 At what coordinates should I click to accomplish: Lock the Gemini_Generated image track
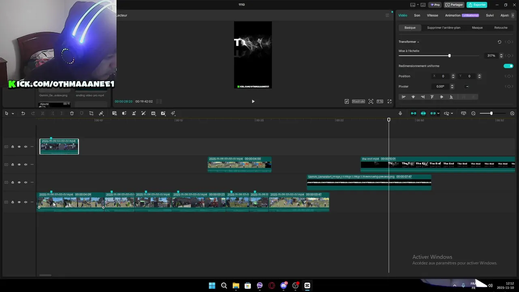pos(13,182)
